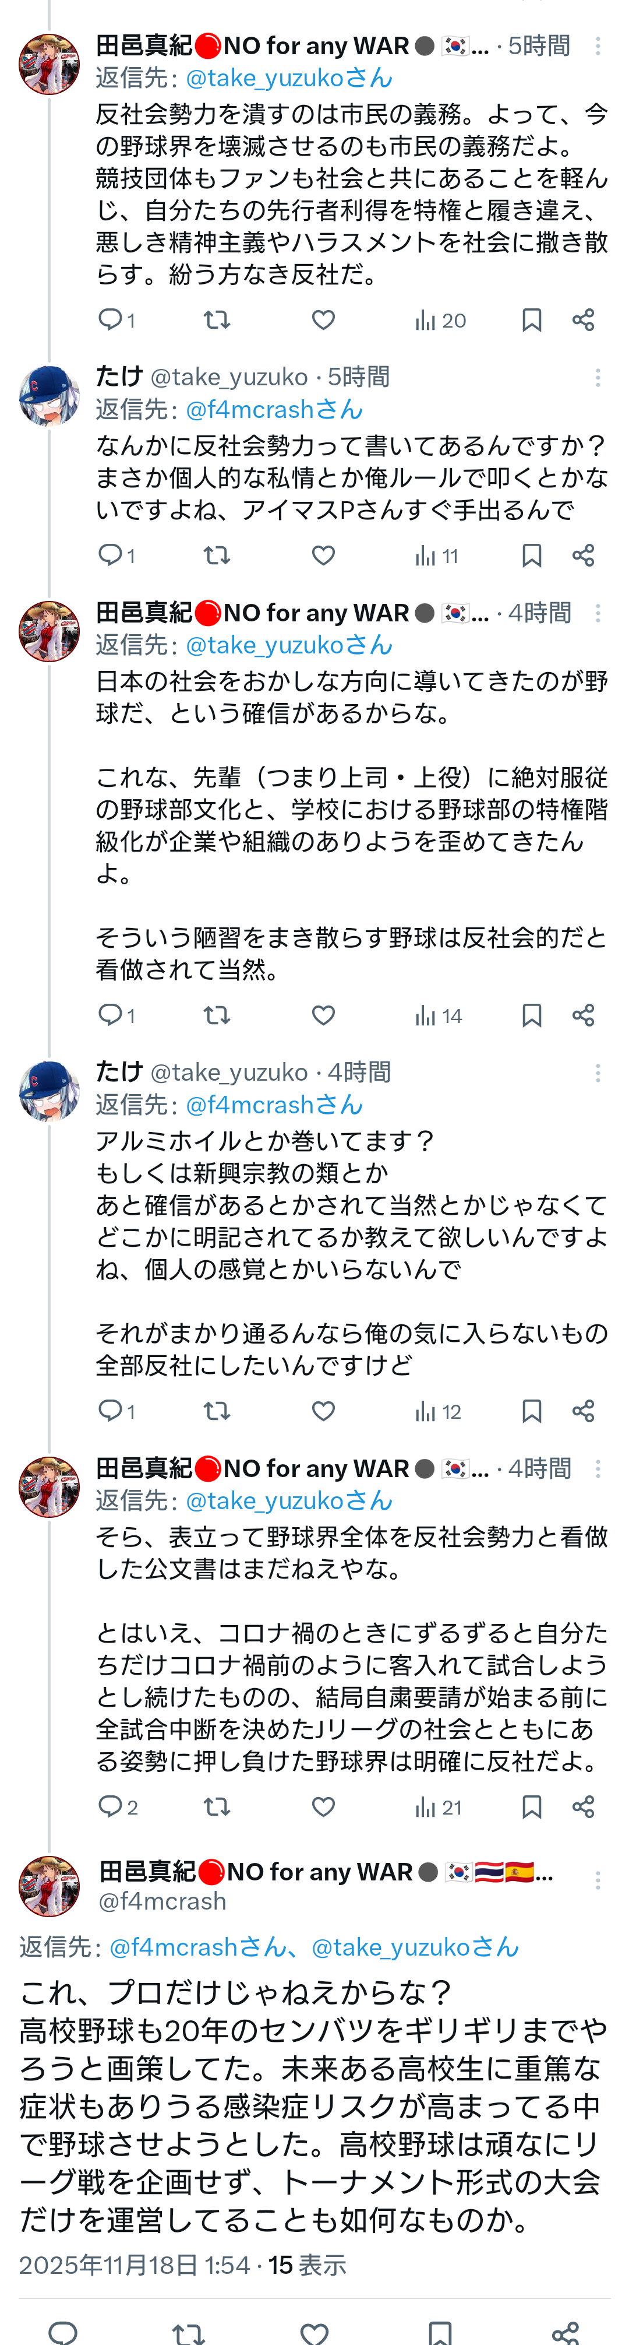Share the first reply with 20 views

pos(584,319)
